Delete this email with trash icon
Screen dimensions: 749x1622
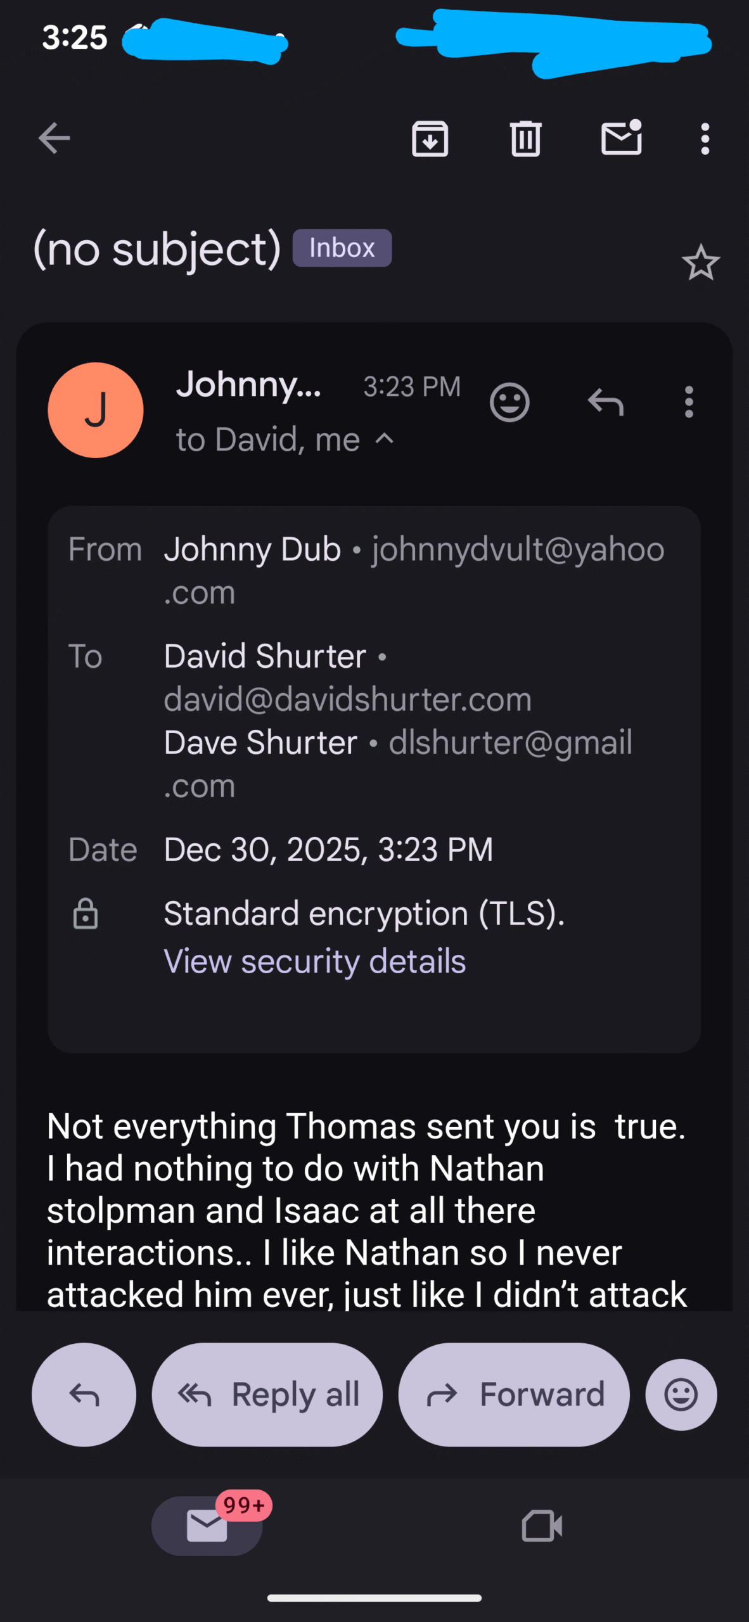[x=525, y=138]
